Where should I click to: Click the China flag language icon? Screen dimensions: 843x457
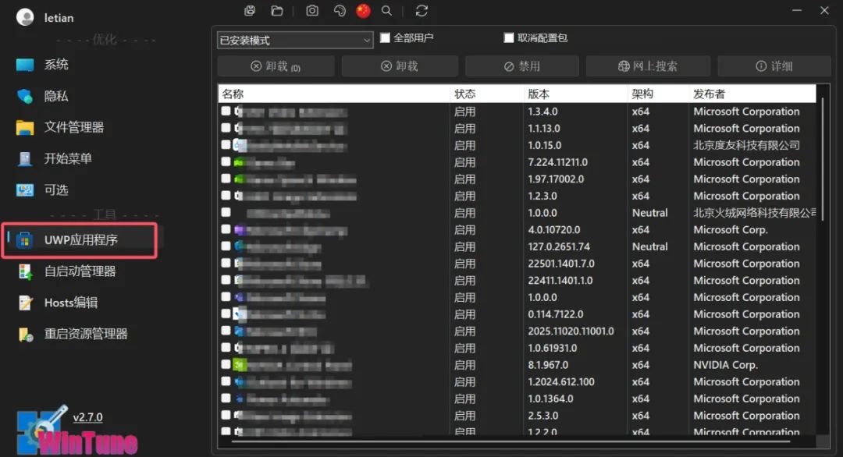pos(363,11)
